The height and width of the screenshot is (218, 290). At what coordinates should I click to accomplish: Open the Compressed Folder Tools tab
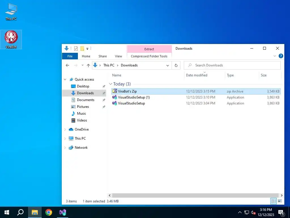point(149,56)
